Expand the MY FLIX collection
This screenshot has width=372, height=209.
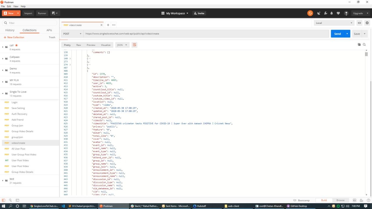pos(3,82)
